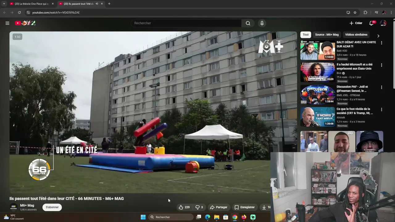The width and height of the screenshot is (395, 222).
Task: Click the Partager button
Action: click(x=218, y=207)
